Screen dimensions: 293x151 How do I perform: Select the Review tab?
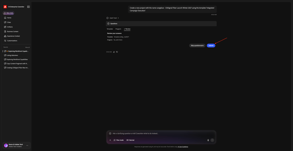point(127,29)
